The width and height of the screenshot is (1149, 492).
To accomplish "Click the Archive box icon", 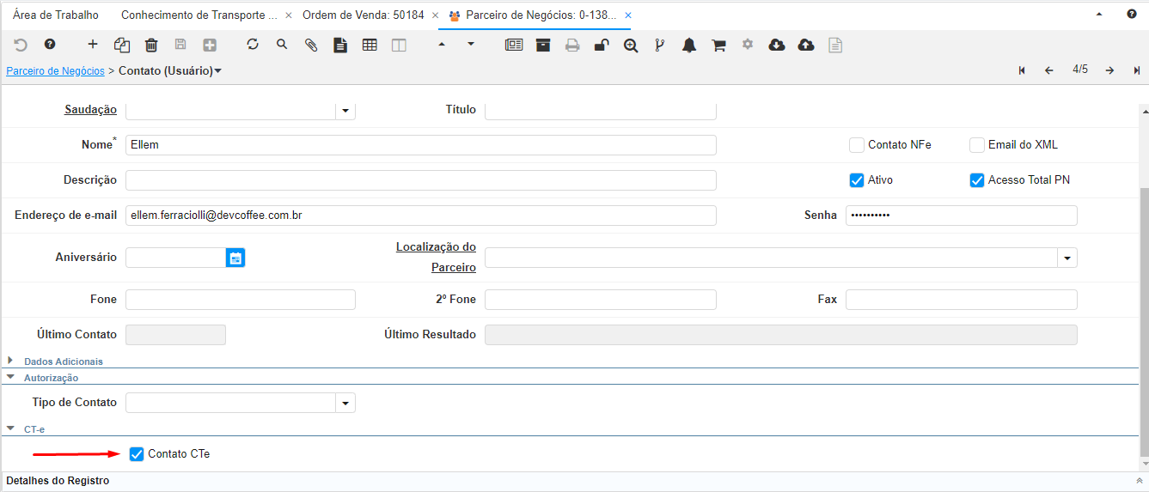I will click(x=543, y=46).
